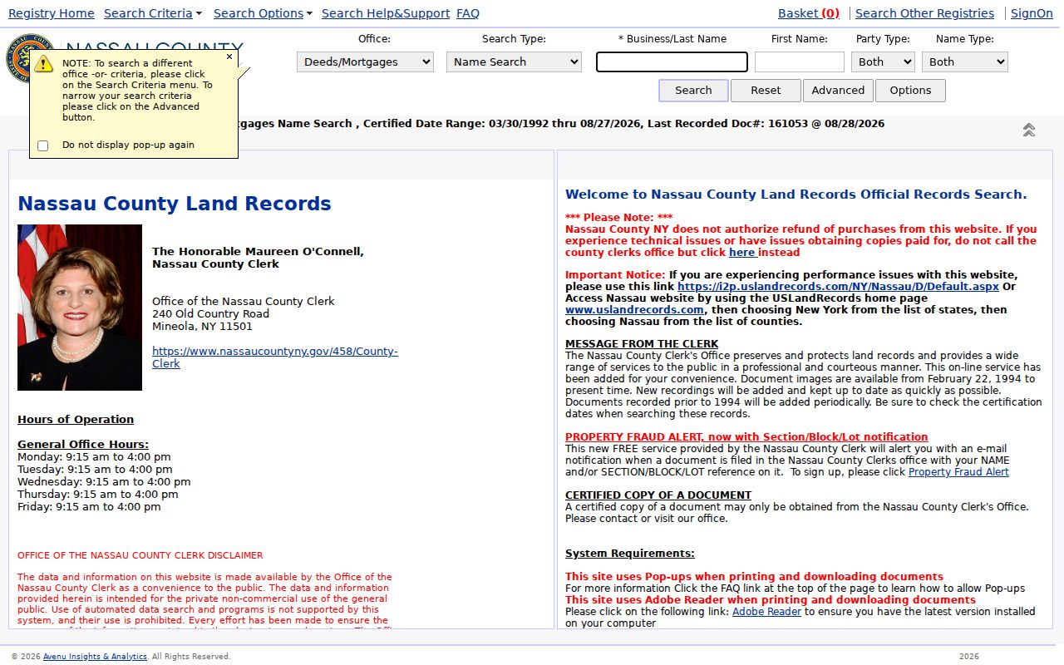Check 'Do not display pop-up again'
The height and width of the screenshot is (665, 1064).
pos(43,145)
